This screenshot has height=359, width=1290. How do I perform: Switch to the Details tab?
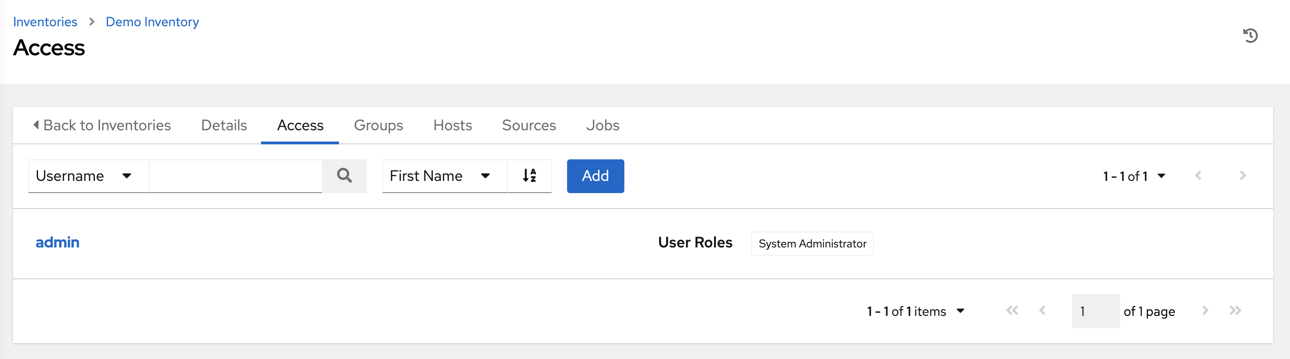(224, 125)
